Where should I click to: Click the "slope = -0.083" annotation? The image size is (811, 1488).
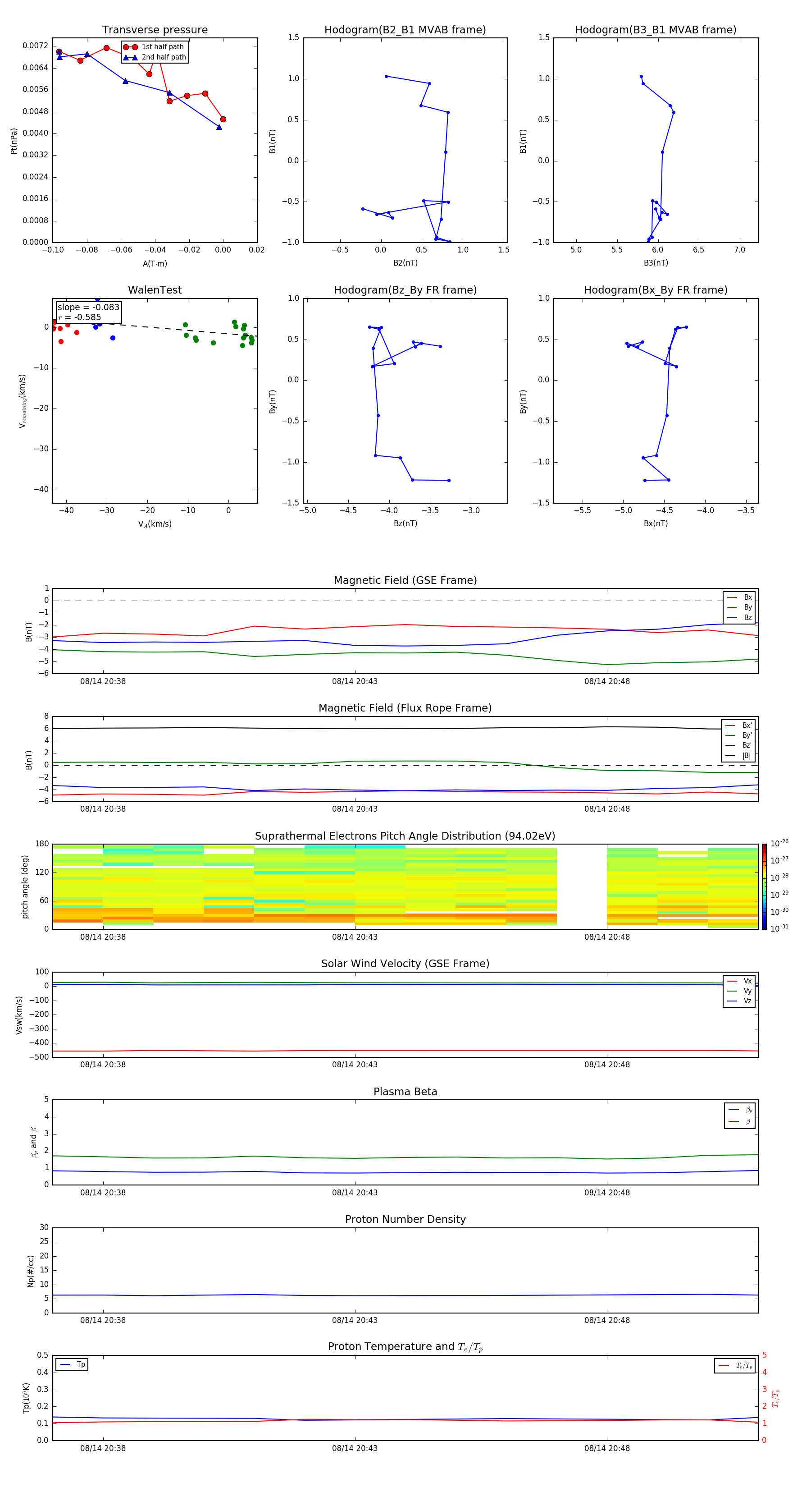click(88, 308)
